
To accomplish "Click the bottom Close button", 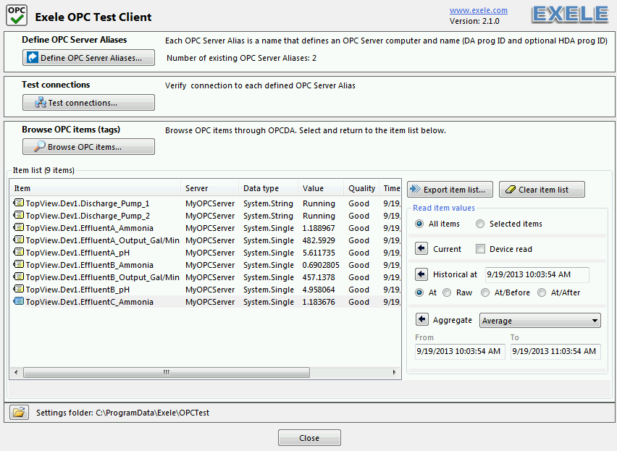I will click(x=309, y=438).
